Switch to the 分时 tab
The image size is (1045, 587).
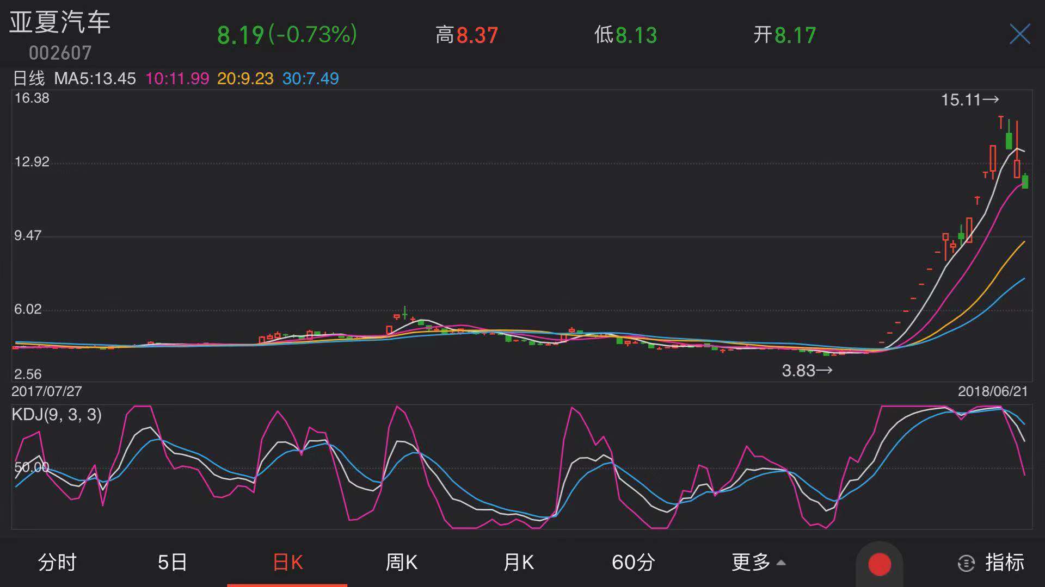[x=57, y=562]
